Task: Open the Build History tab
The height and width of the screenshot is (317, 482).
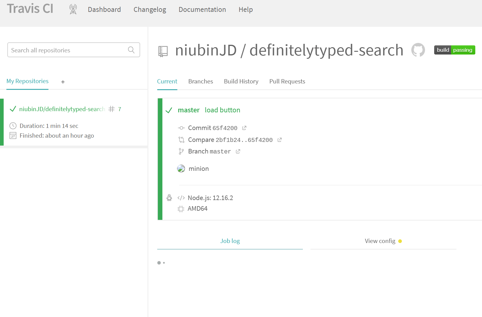Action: click(241, 81)
